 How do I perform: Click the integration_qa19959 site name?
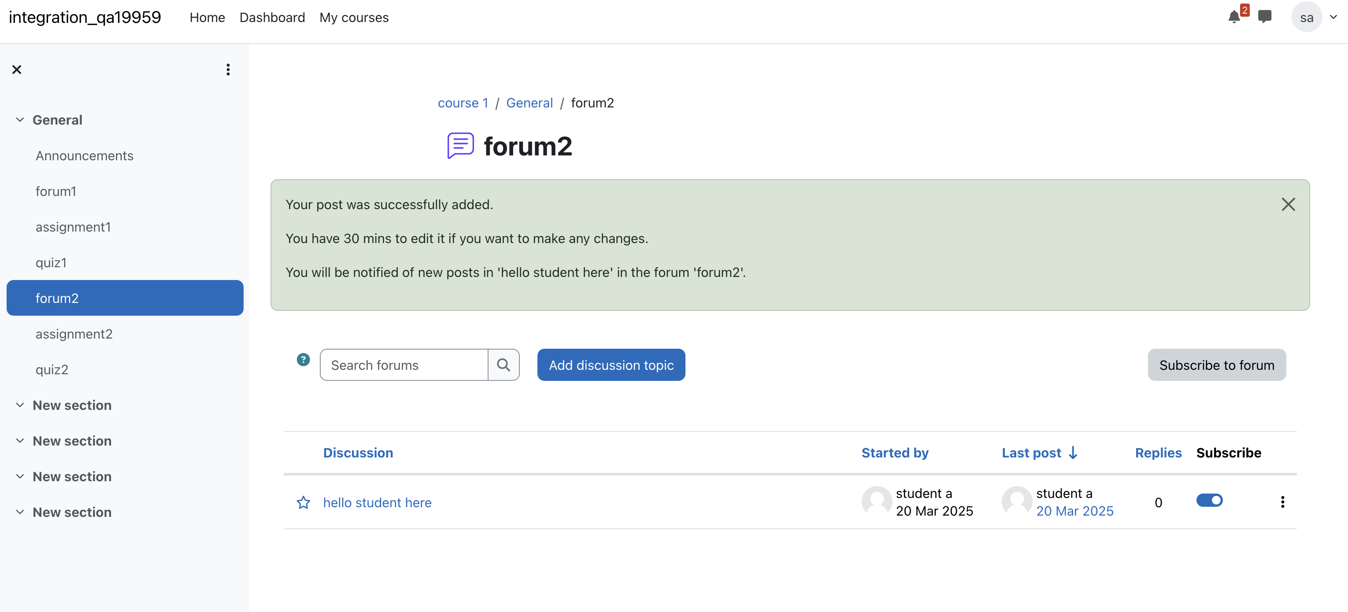(x=85, y=17)
